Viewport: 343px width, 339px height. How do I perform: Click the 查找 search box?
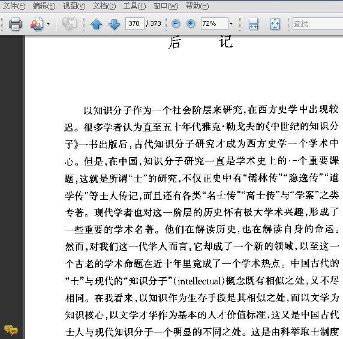pos(318,23)
